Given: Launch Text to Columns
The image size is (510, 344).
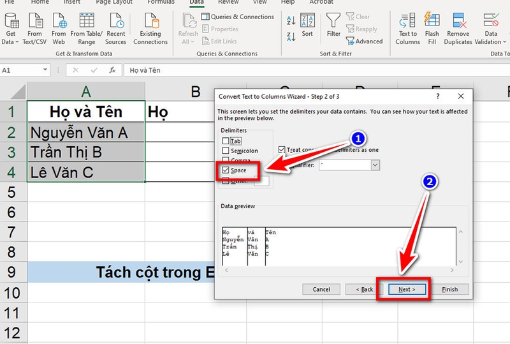Looking at the screenshot, I should click(x=407, y=29).
